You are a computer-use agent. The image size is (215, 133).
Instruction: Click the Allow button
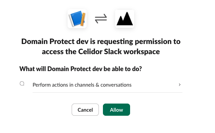tap(117, 110)
